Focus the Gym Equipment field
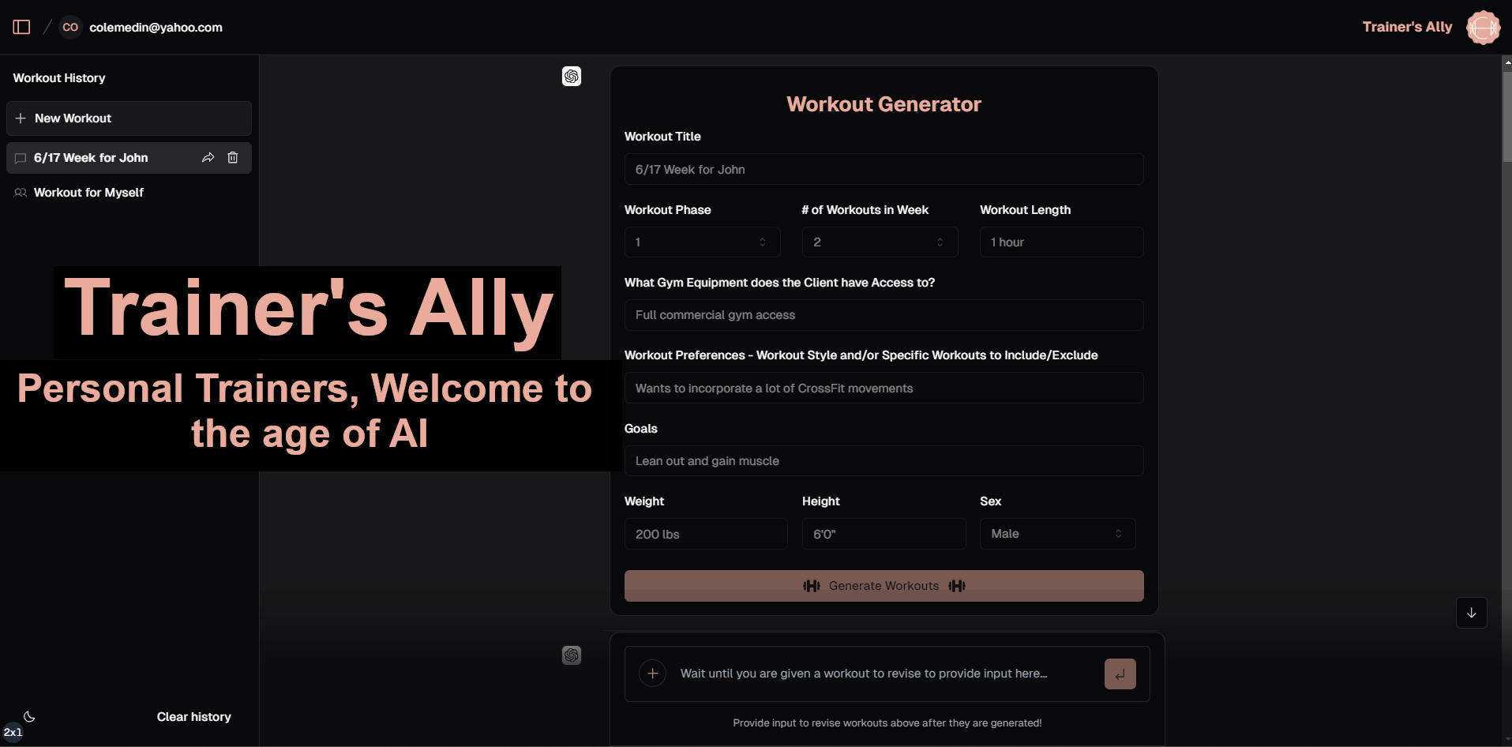This screenshot has width=1512, height=747. (884, 315)
